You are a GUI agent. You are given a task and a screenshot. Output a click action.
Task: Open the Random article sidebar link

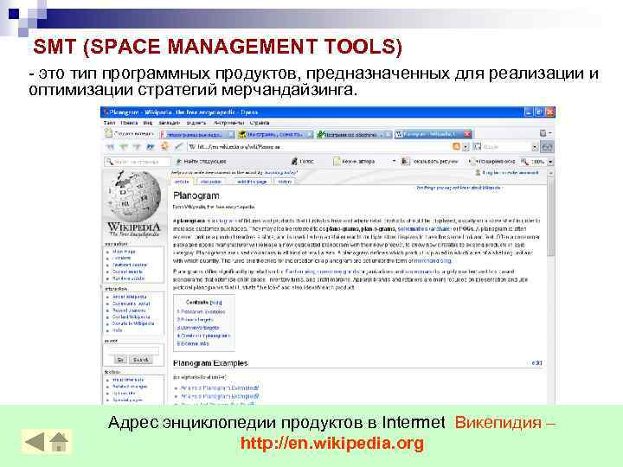tap(128, 278)
